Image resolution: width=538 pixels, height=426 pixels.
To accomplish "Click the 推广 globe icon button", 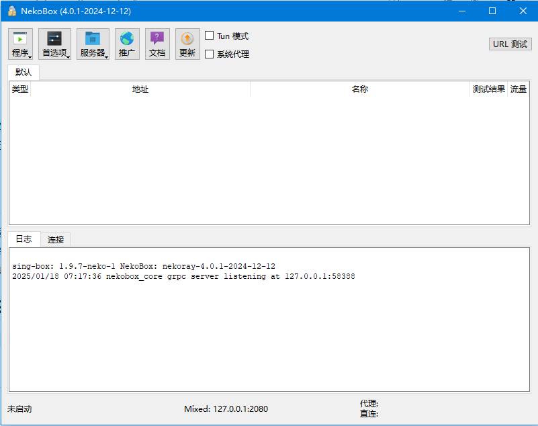I will (x=127, y=44).
